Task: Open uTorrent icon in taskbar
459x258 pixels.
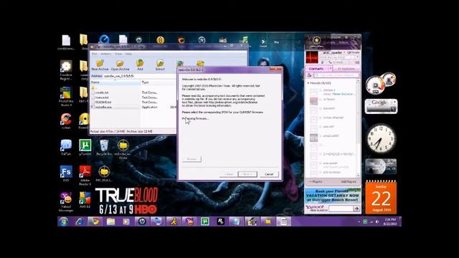Action: click(205, 221)
